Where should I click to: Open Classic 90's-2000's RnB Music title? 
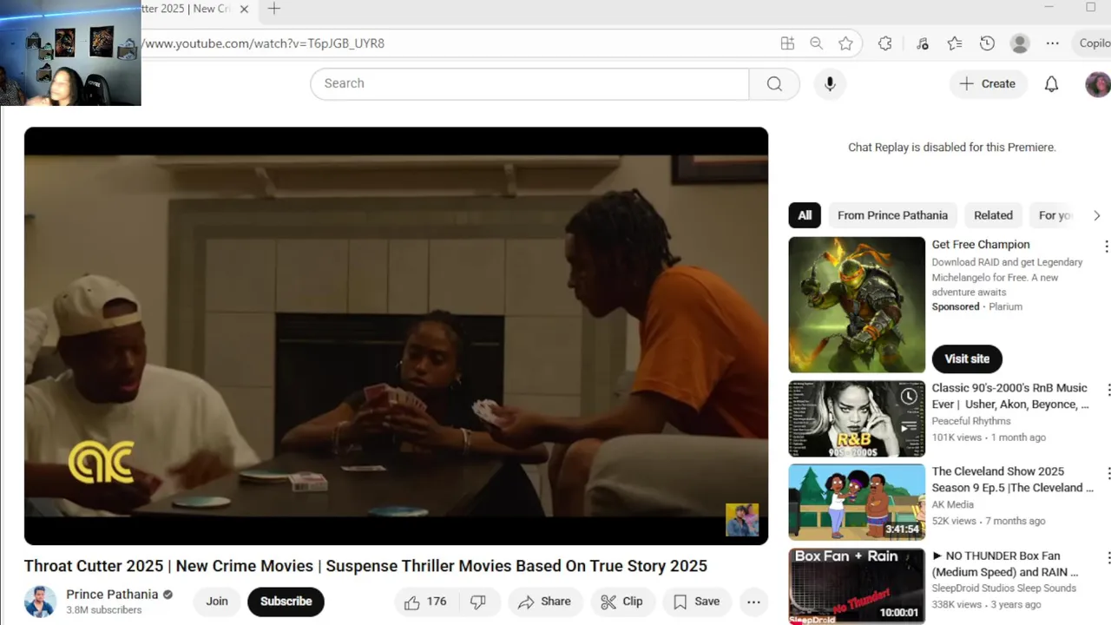[1010, 396]
